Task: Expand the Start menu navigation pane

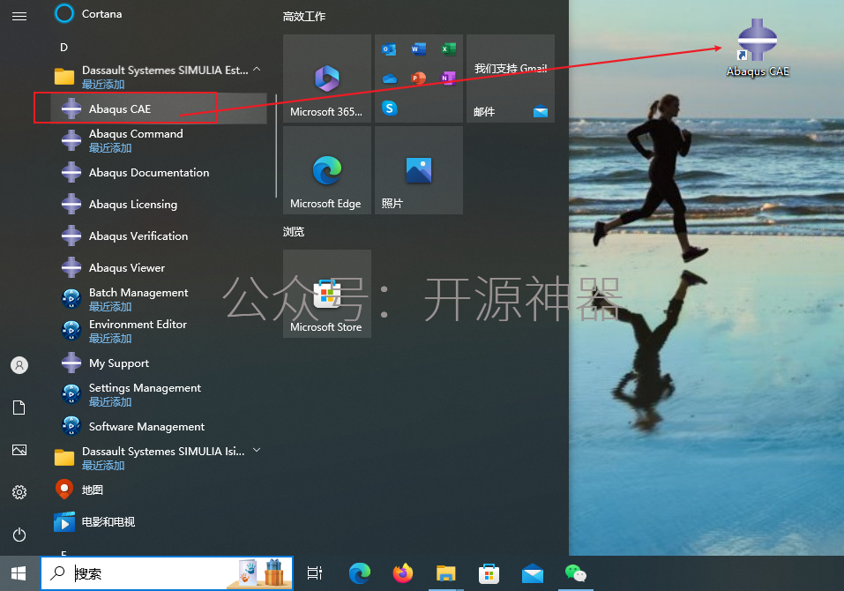Action: 19,15
